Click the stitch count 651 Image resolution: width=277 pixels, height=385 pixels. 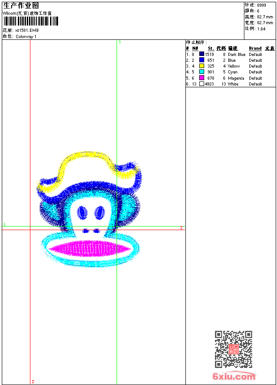210,60
